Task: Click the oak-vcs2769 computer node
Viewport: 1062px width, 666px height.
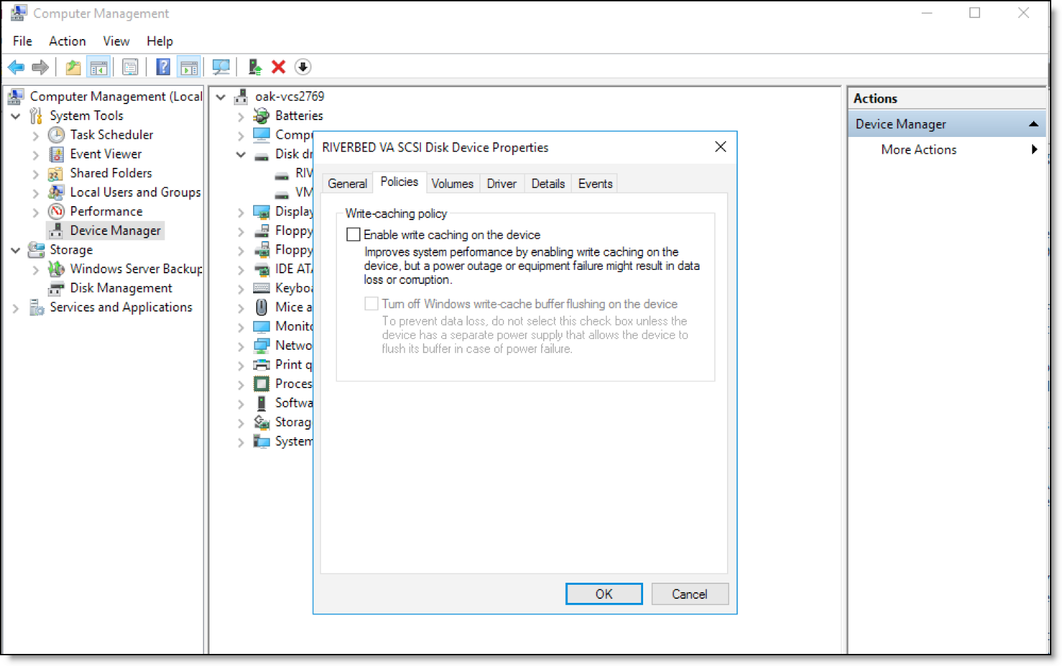Action: (x=289, y=97)
